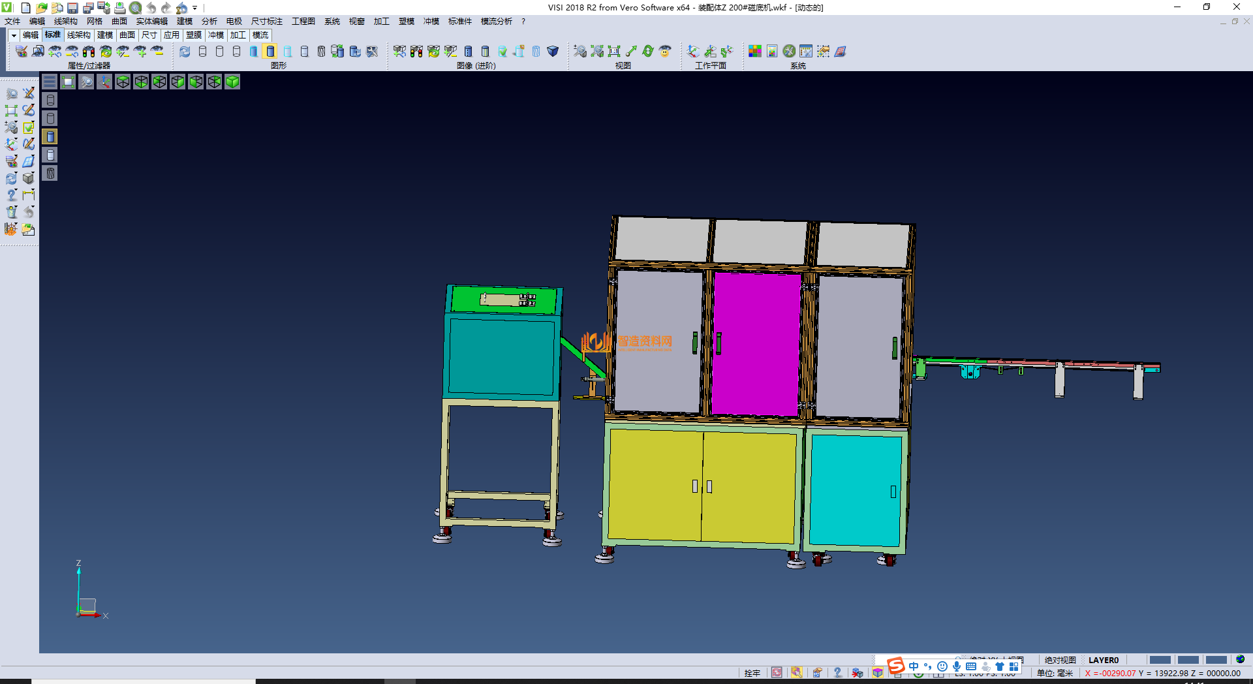Open the ribbon tab list dropdown arrow
The height and width of the screenshot is (684, 1253).
[14, 35]
